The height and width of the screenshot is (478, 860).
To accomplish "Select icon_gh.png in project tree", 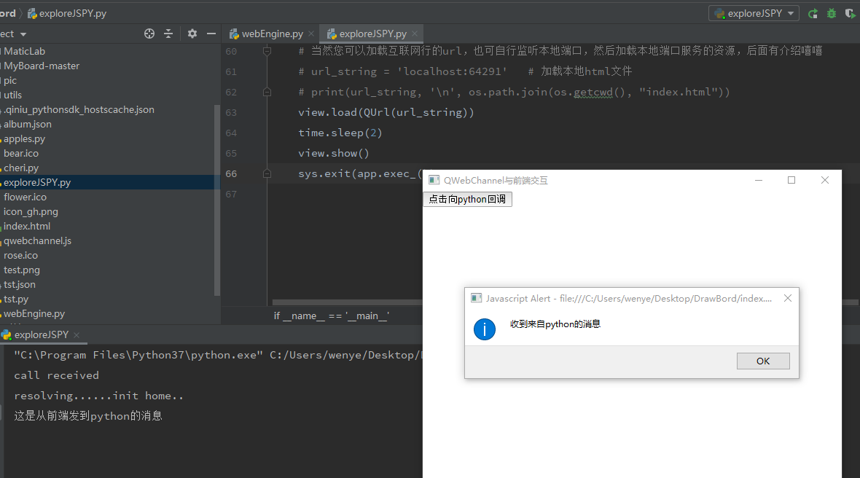I will pyautogui.click(x=31, y=211).
